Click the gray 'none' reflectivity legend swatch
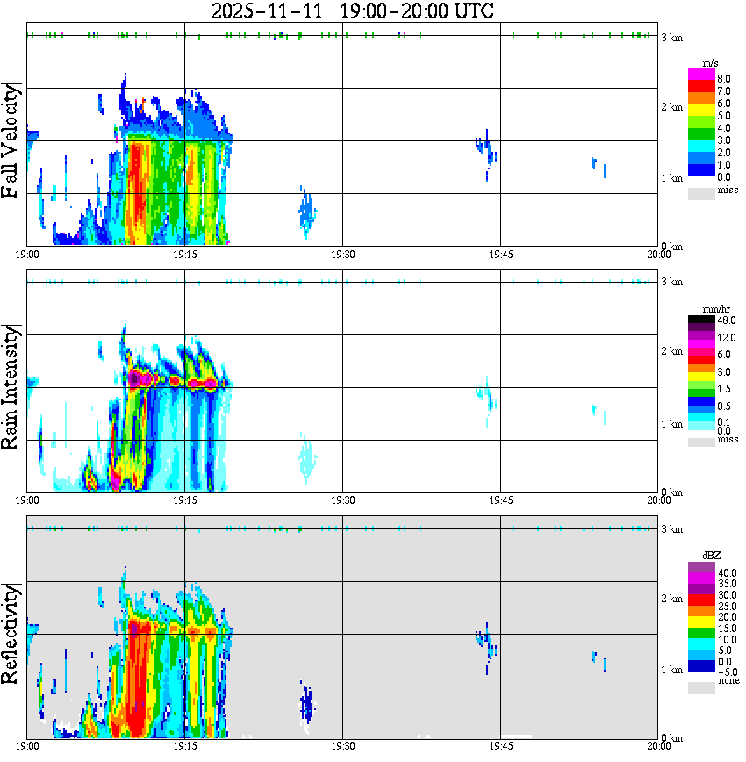 (701, 687)
